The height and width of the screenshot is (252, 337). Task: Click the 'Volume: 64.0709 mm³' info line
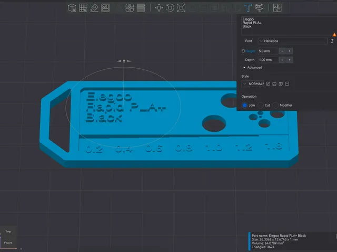point(268,243)
